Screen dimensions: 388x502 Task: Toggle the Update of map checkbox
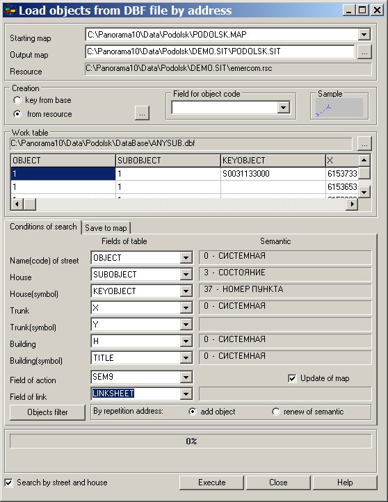[292, 378]
